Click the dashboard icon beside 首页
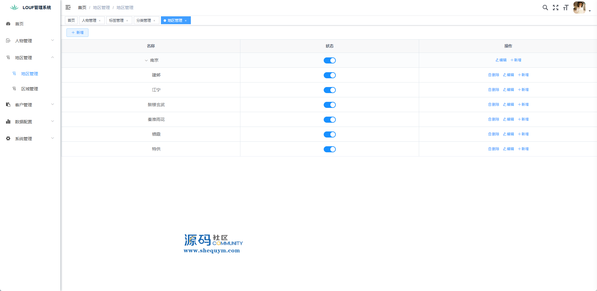597x291 pixels. click(x=8, y=24)
